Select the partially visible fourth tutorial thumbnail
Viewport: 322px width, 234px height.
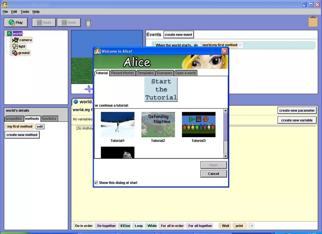[117, 152]
